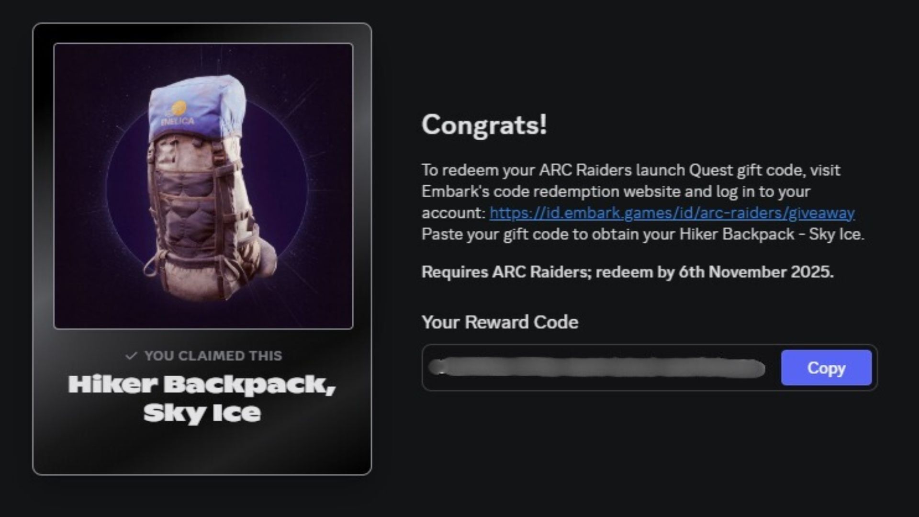Click the "Congrats!" heading
The image size is (919, 517).
(x=484, y=125)
